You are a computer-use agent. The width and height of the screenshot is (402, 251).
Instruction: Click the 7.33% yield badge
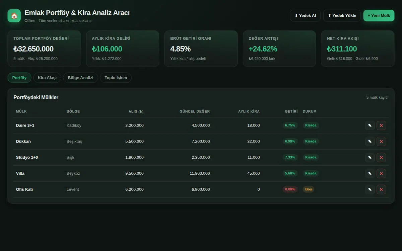pyautogui.click(x=290, y=157)
